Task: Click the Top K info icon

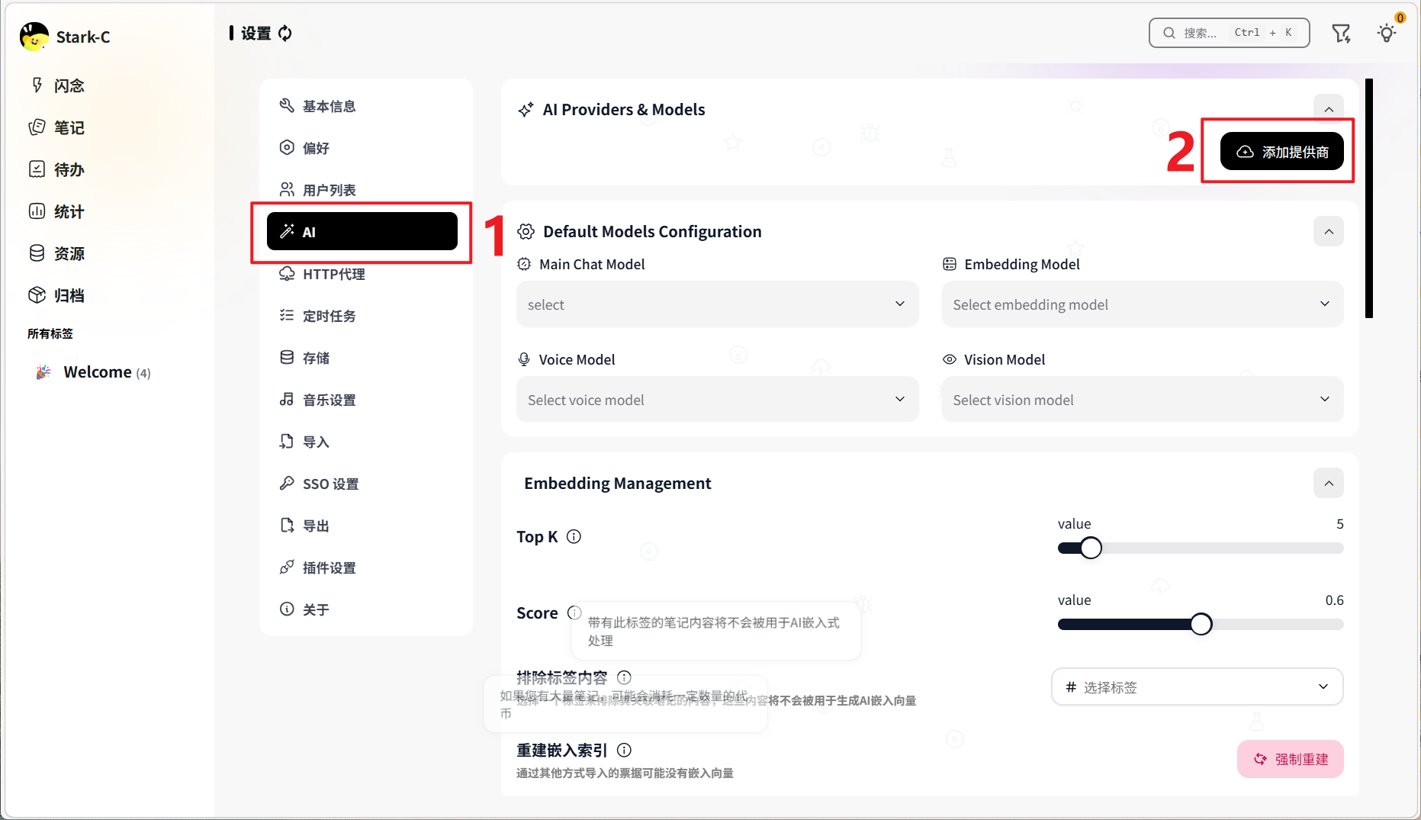Action: coord(574,536)
